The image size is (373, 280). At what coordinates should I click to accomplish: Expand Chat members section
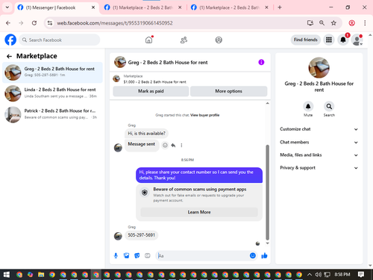click(319, 142)
